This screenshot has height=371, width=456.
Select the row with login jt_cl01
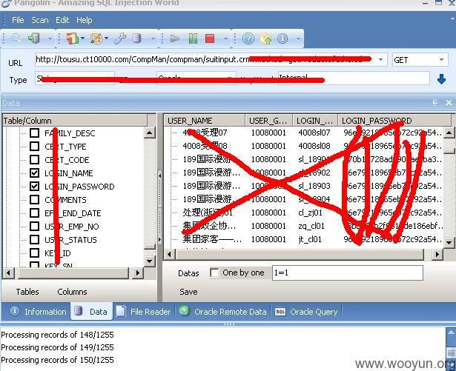point(303,239)
